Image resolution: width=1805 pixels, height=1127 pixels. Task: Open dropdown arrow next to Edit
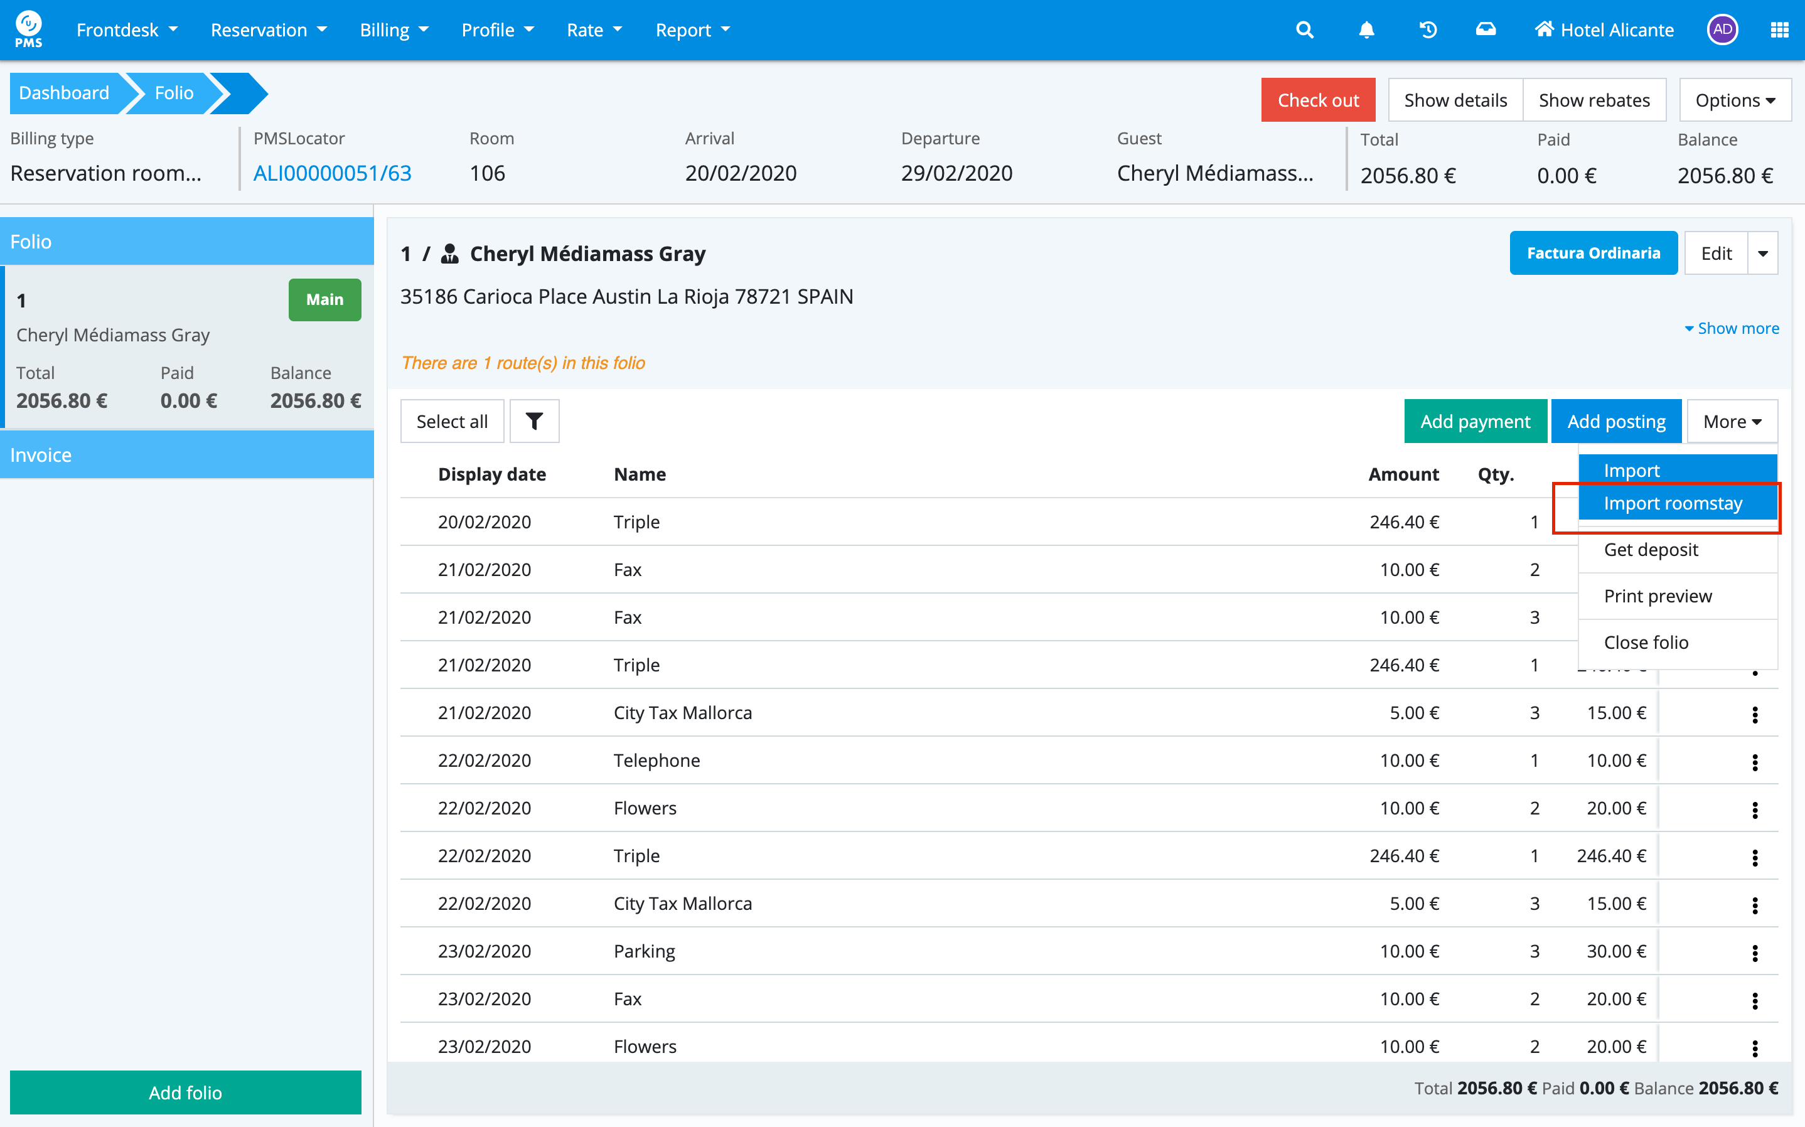(x=1762, y=254)
